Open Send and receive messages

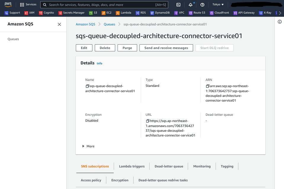point(166,48)
